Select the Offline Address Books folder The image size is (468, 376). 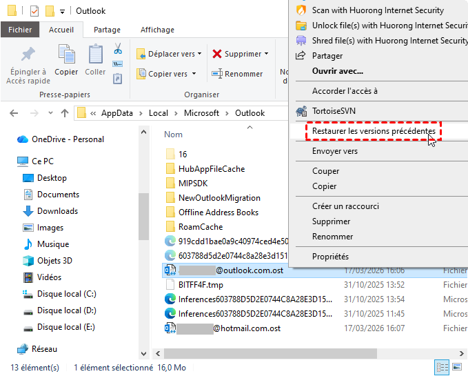(212, 212)
